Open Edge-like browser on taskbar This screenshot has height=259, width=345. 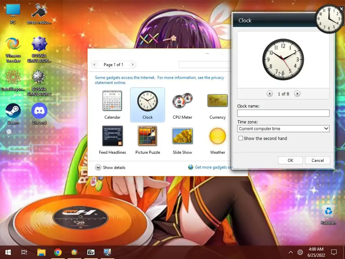74,252
